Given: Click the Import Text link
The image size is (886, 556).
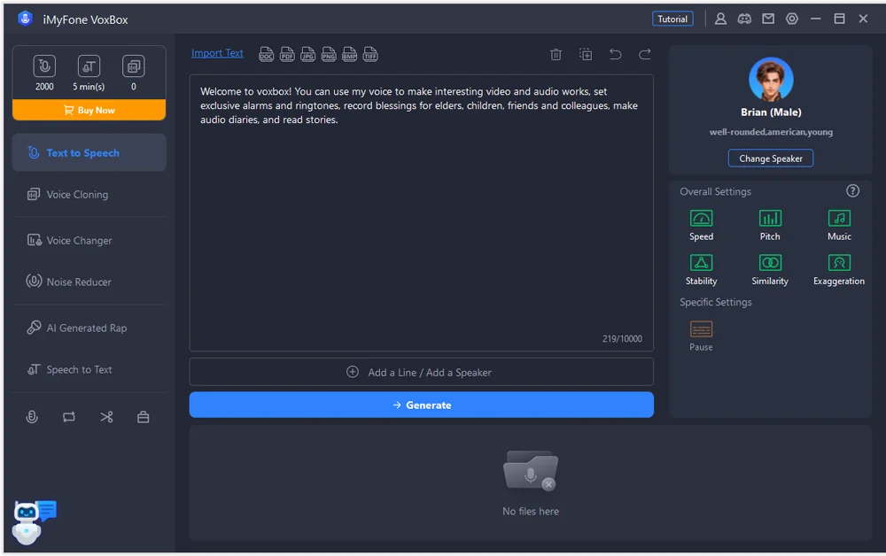Looking at the screenshot, I should [x=217, y=53].
